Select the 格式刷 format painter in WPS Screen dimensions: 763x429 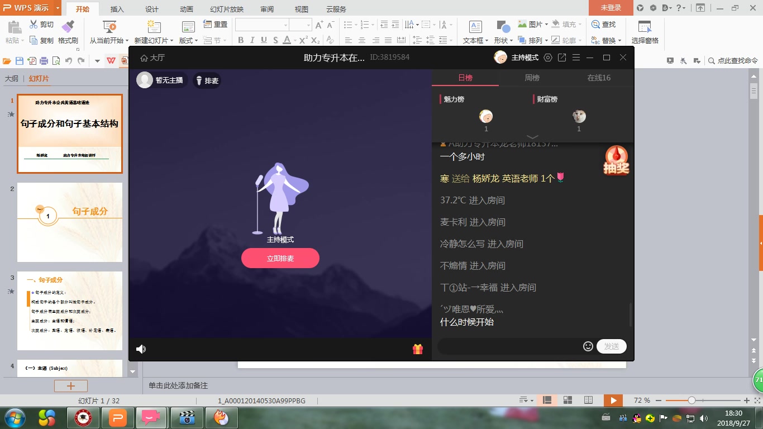click(68, 32)
